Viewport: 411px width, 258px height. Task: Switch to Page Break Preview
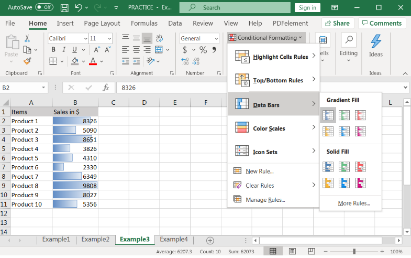(312, 251)
